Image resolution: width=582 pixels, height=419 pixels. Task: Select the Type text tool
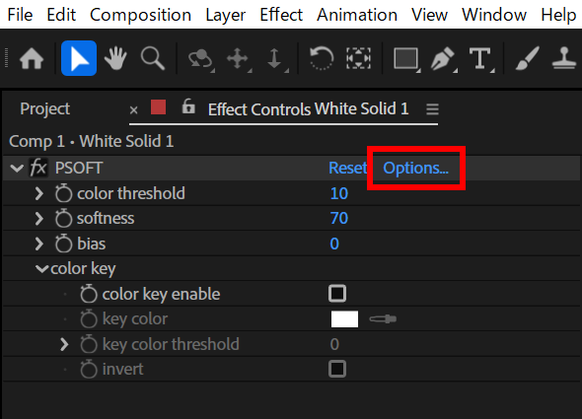tap(480, 58)
